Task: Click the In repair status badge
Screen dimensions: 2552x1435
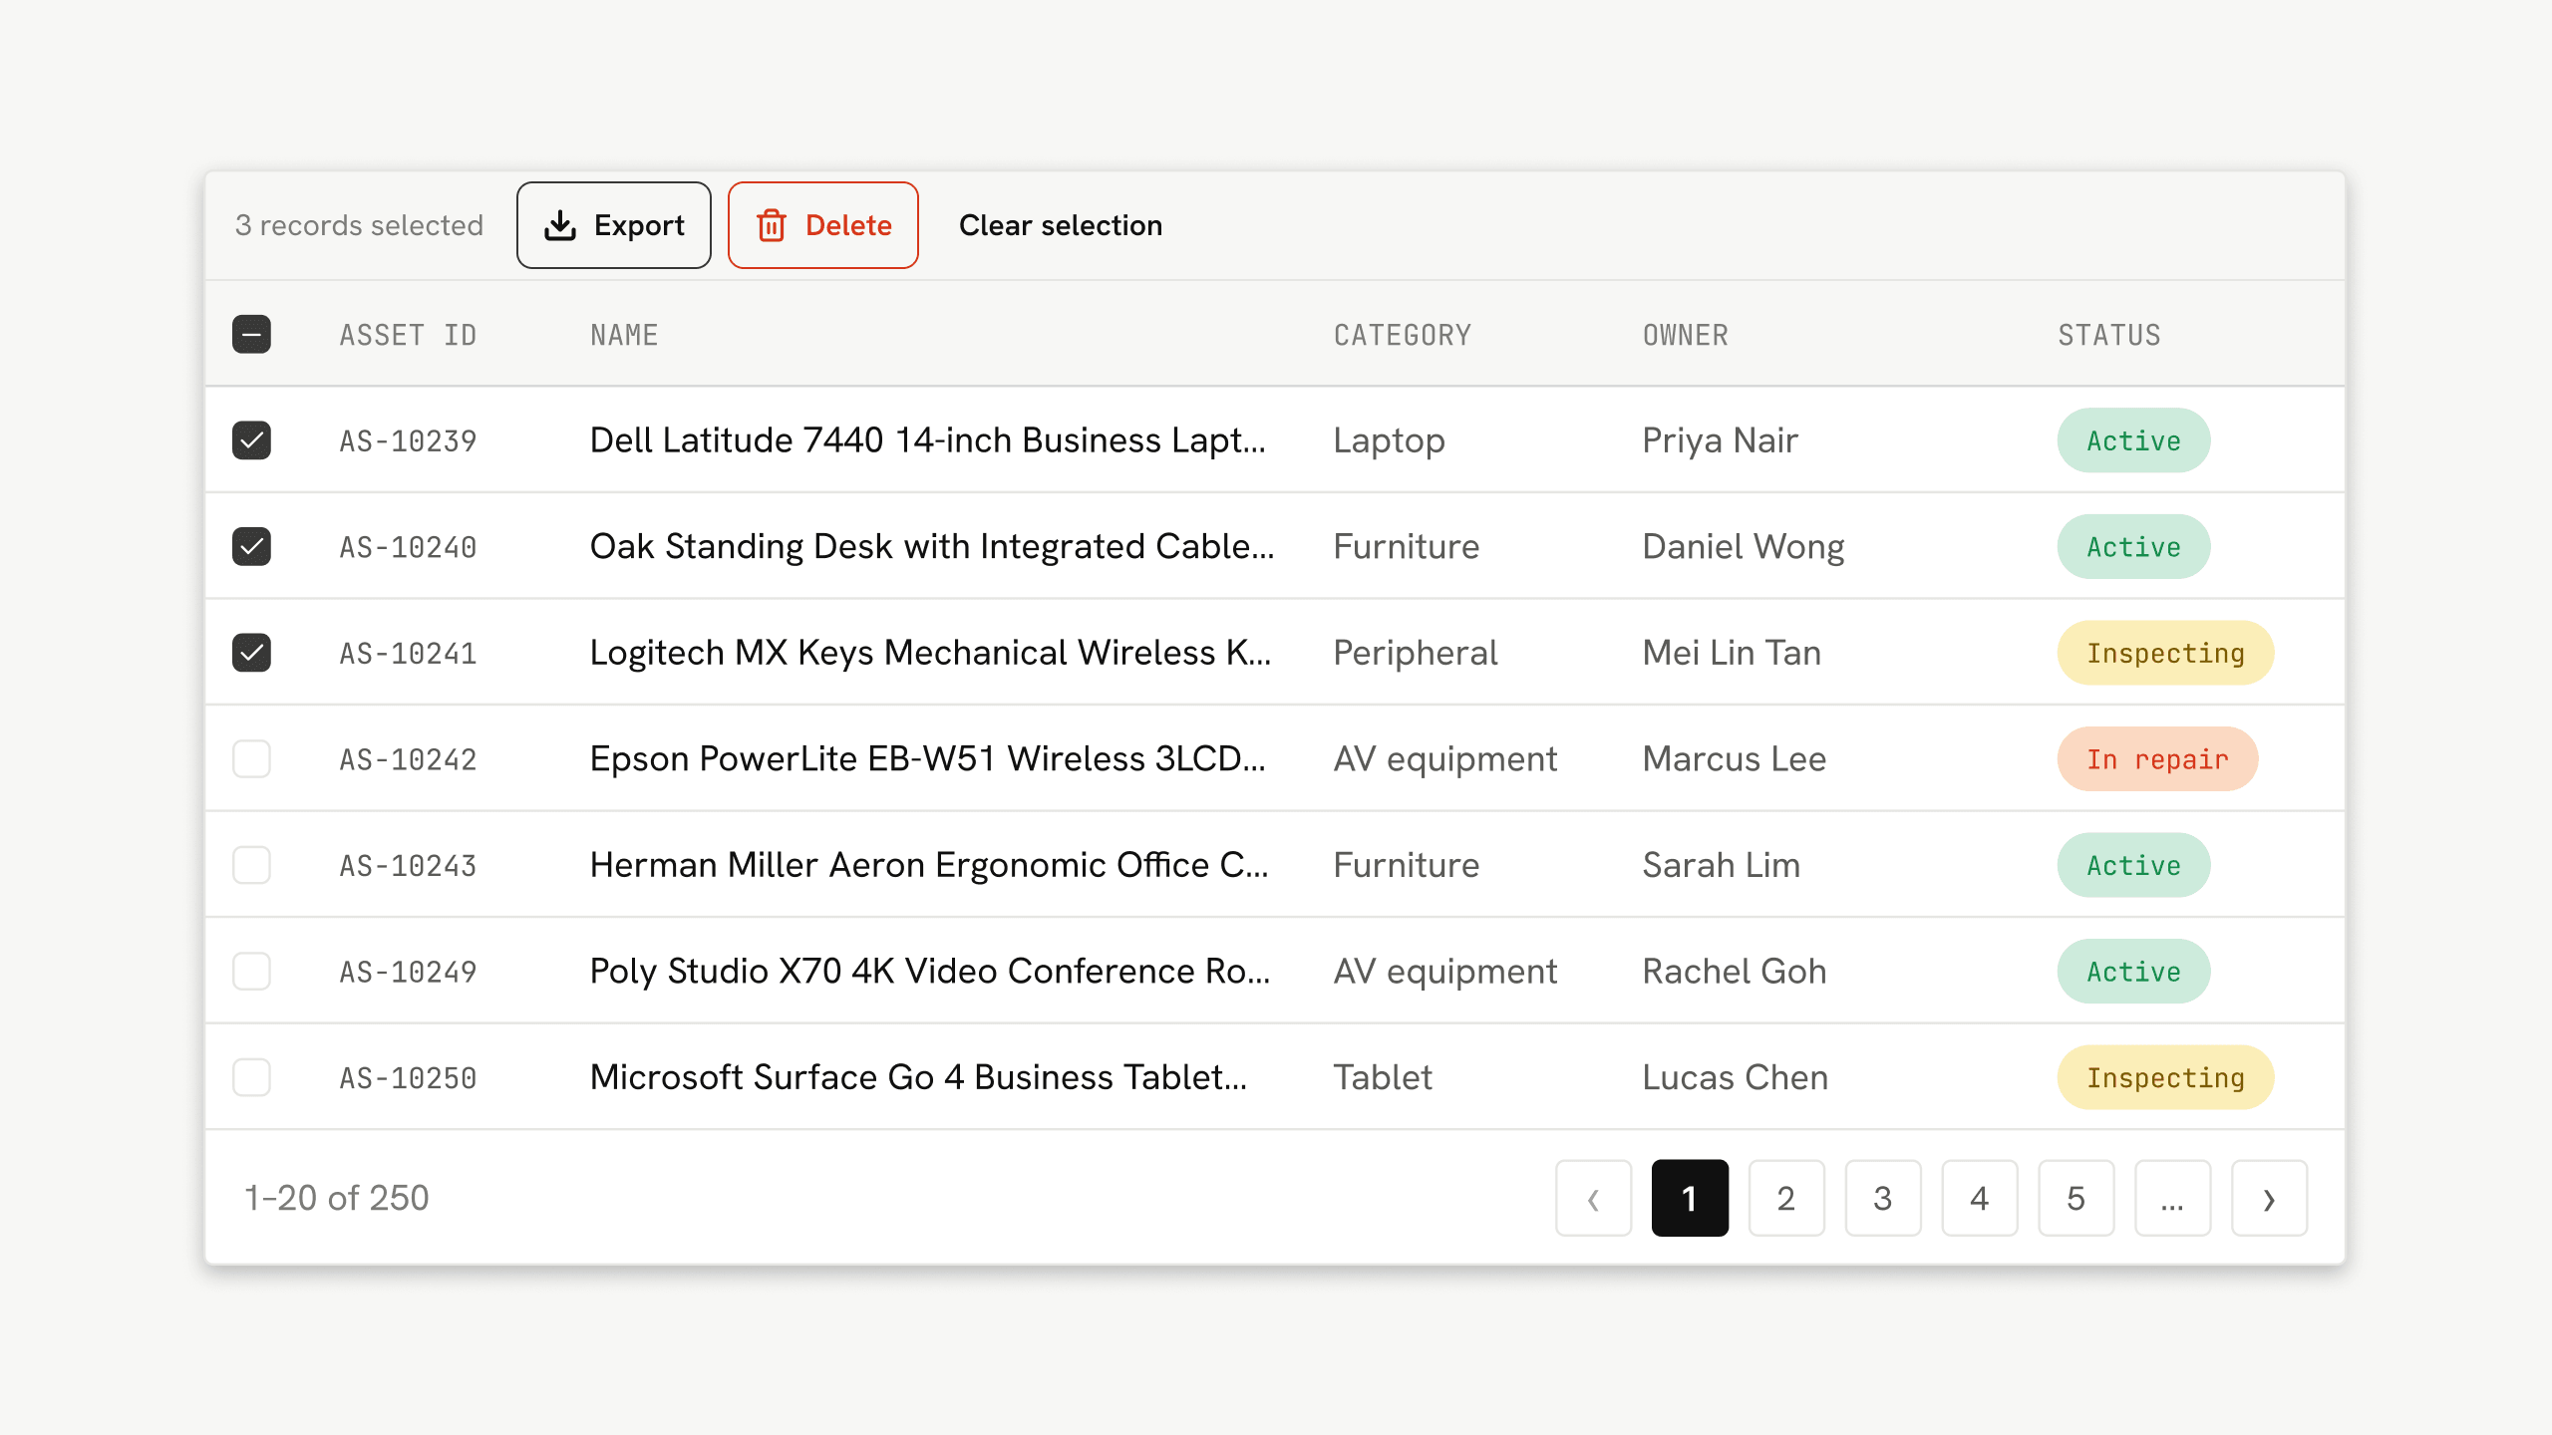Action: click(x=2157, y=759)
